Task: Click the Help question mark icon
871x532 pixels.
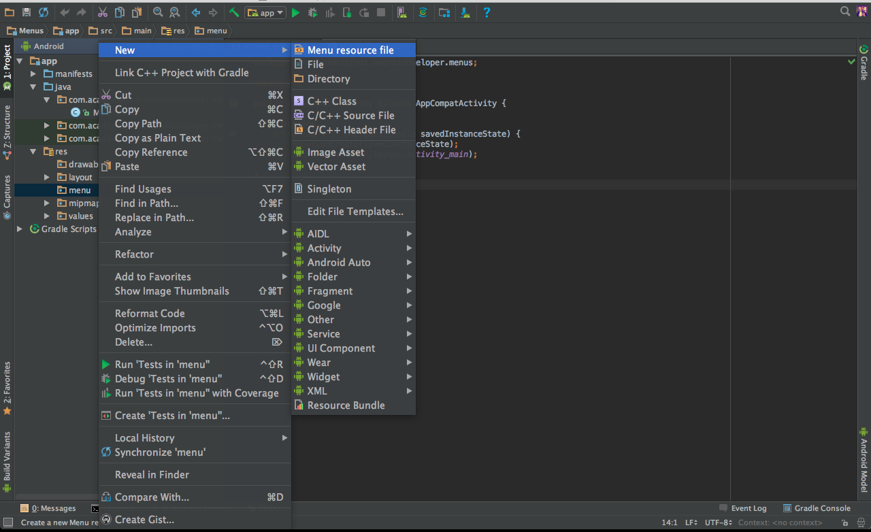Action: [487, 12]
